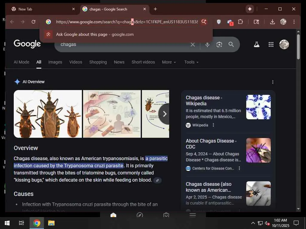Open Search Labs flask icon
Viewport: 306px width, 229px height.
(x=257, y=45)
